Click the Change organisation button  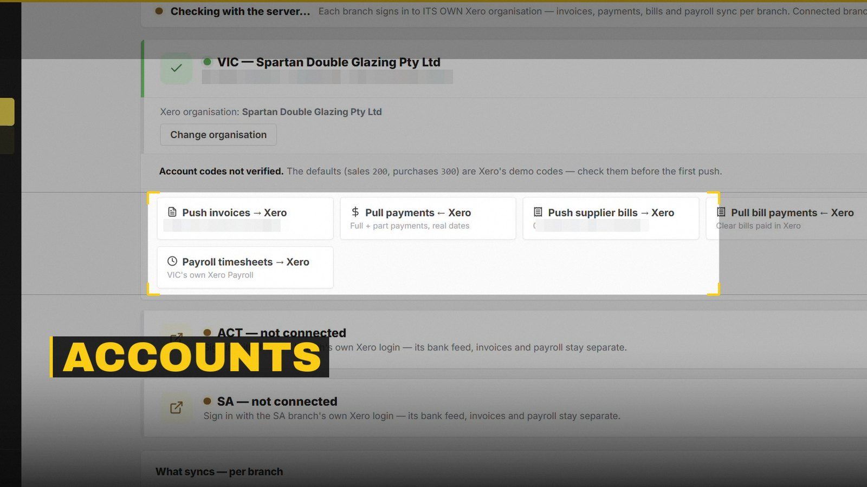pyautogui.click(x=218, y=135)
